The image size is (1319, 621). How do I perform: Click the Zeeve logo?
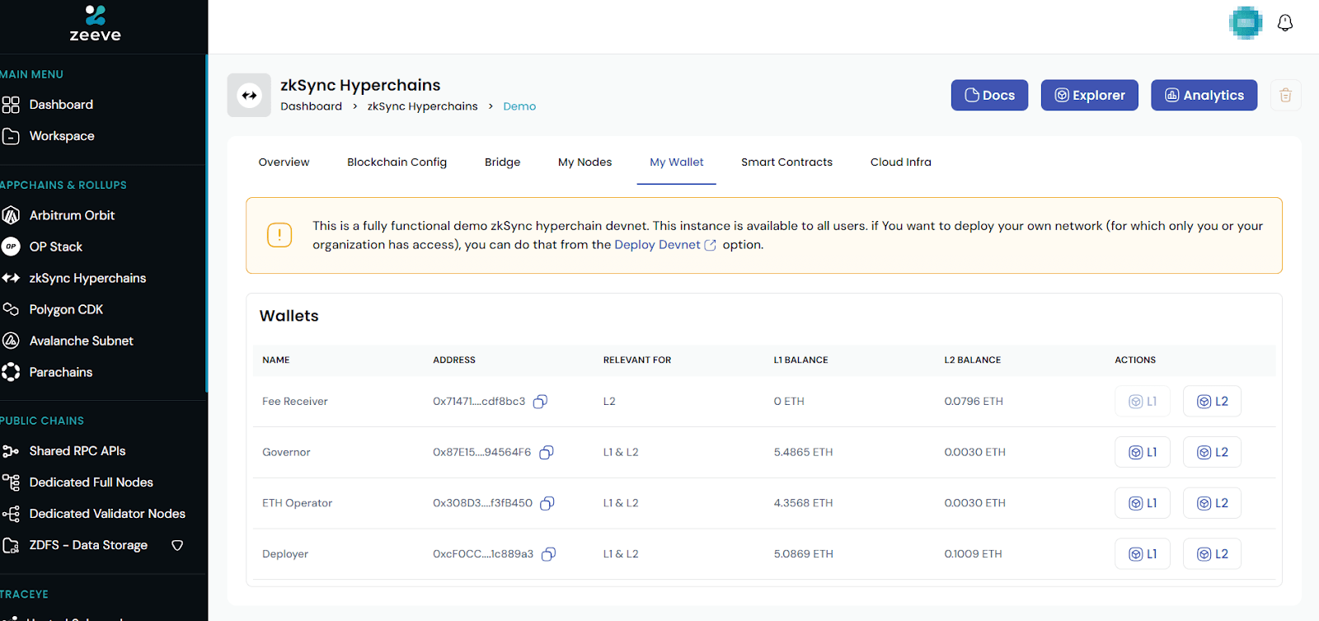coord(95,24)
